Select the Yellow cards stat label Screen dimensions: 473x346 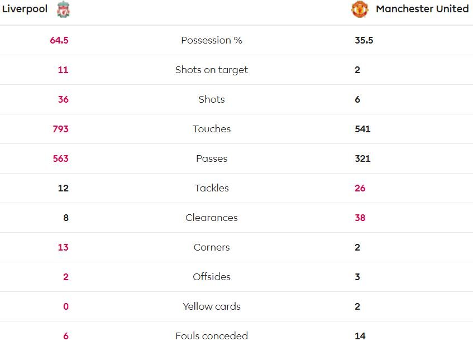click(x=212, y=306)
